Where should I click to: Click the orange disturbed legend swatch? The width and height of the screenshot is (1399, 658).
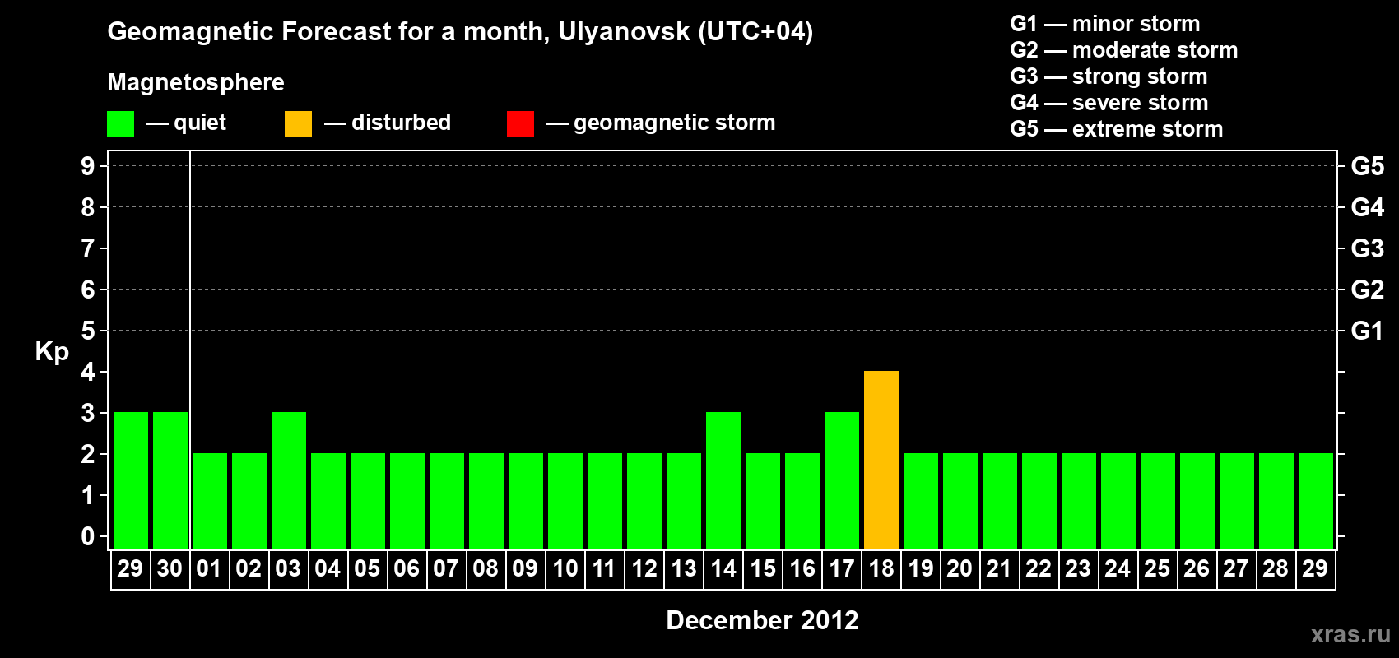point(298,124)
